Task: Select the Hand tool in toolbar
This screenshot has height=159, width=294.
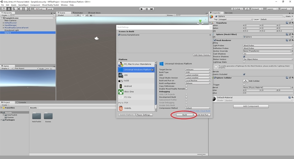Action: [4, 9]
